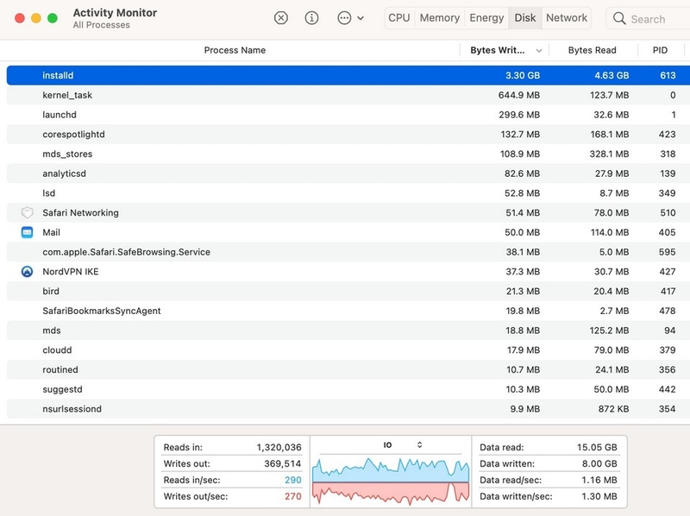The width and height of the screenshot is (690, 516).
Task: Sort by the Bytes Written column header
Action: pos(498,50)
